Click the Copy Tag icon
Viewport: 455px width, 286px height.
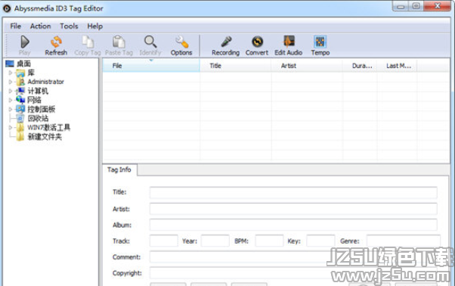click(88, 42)
